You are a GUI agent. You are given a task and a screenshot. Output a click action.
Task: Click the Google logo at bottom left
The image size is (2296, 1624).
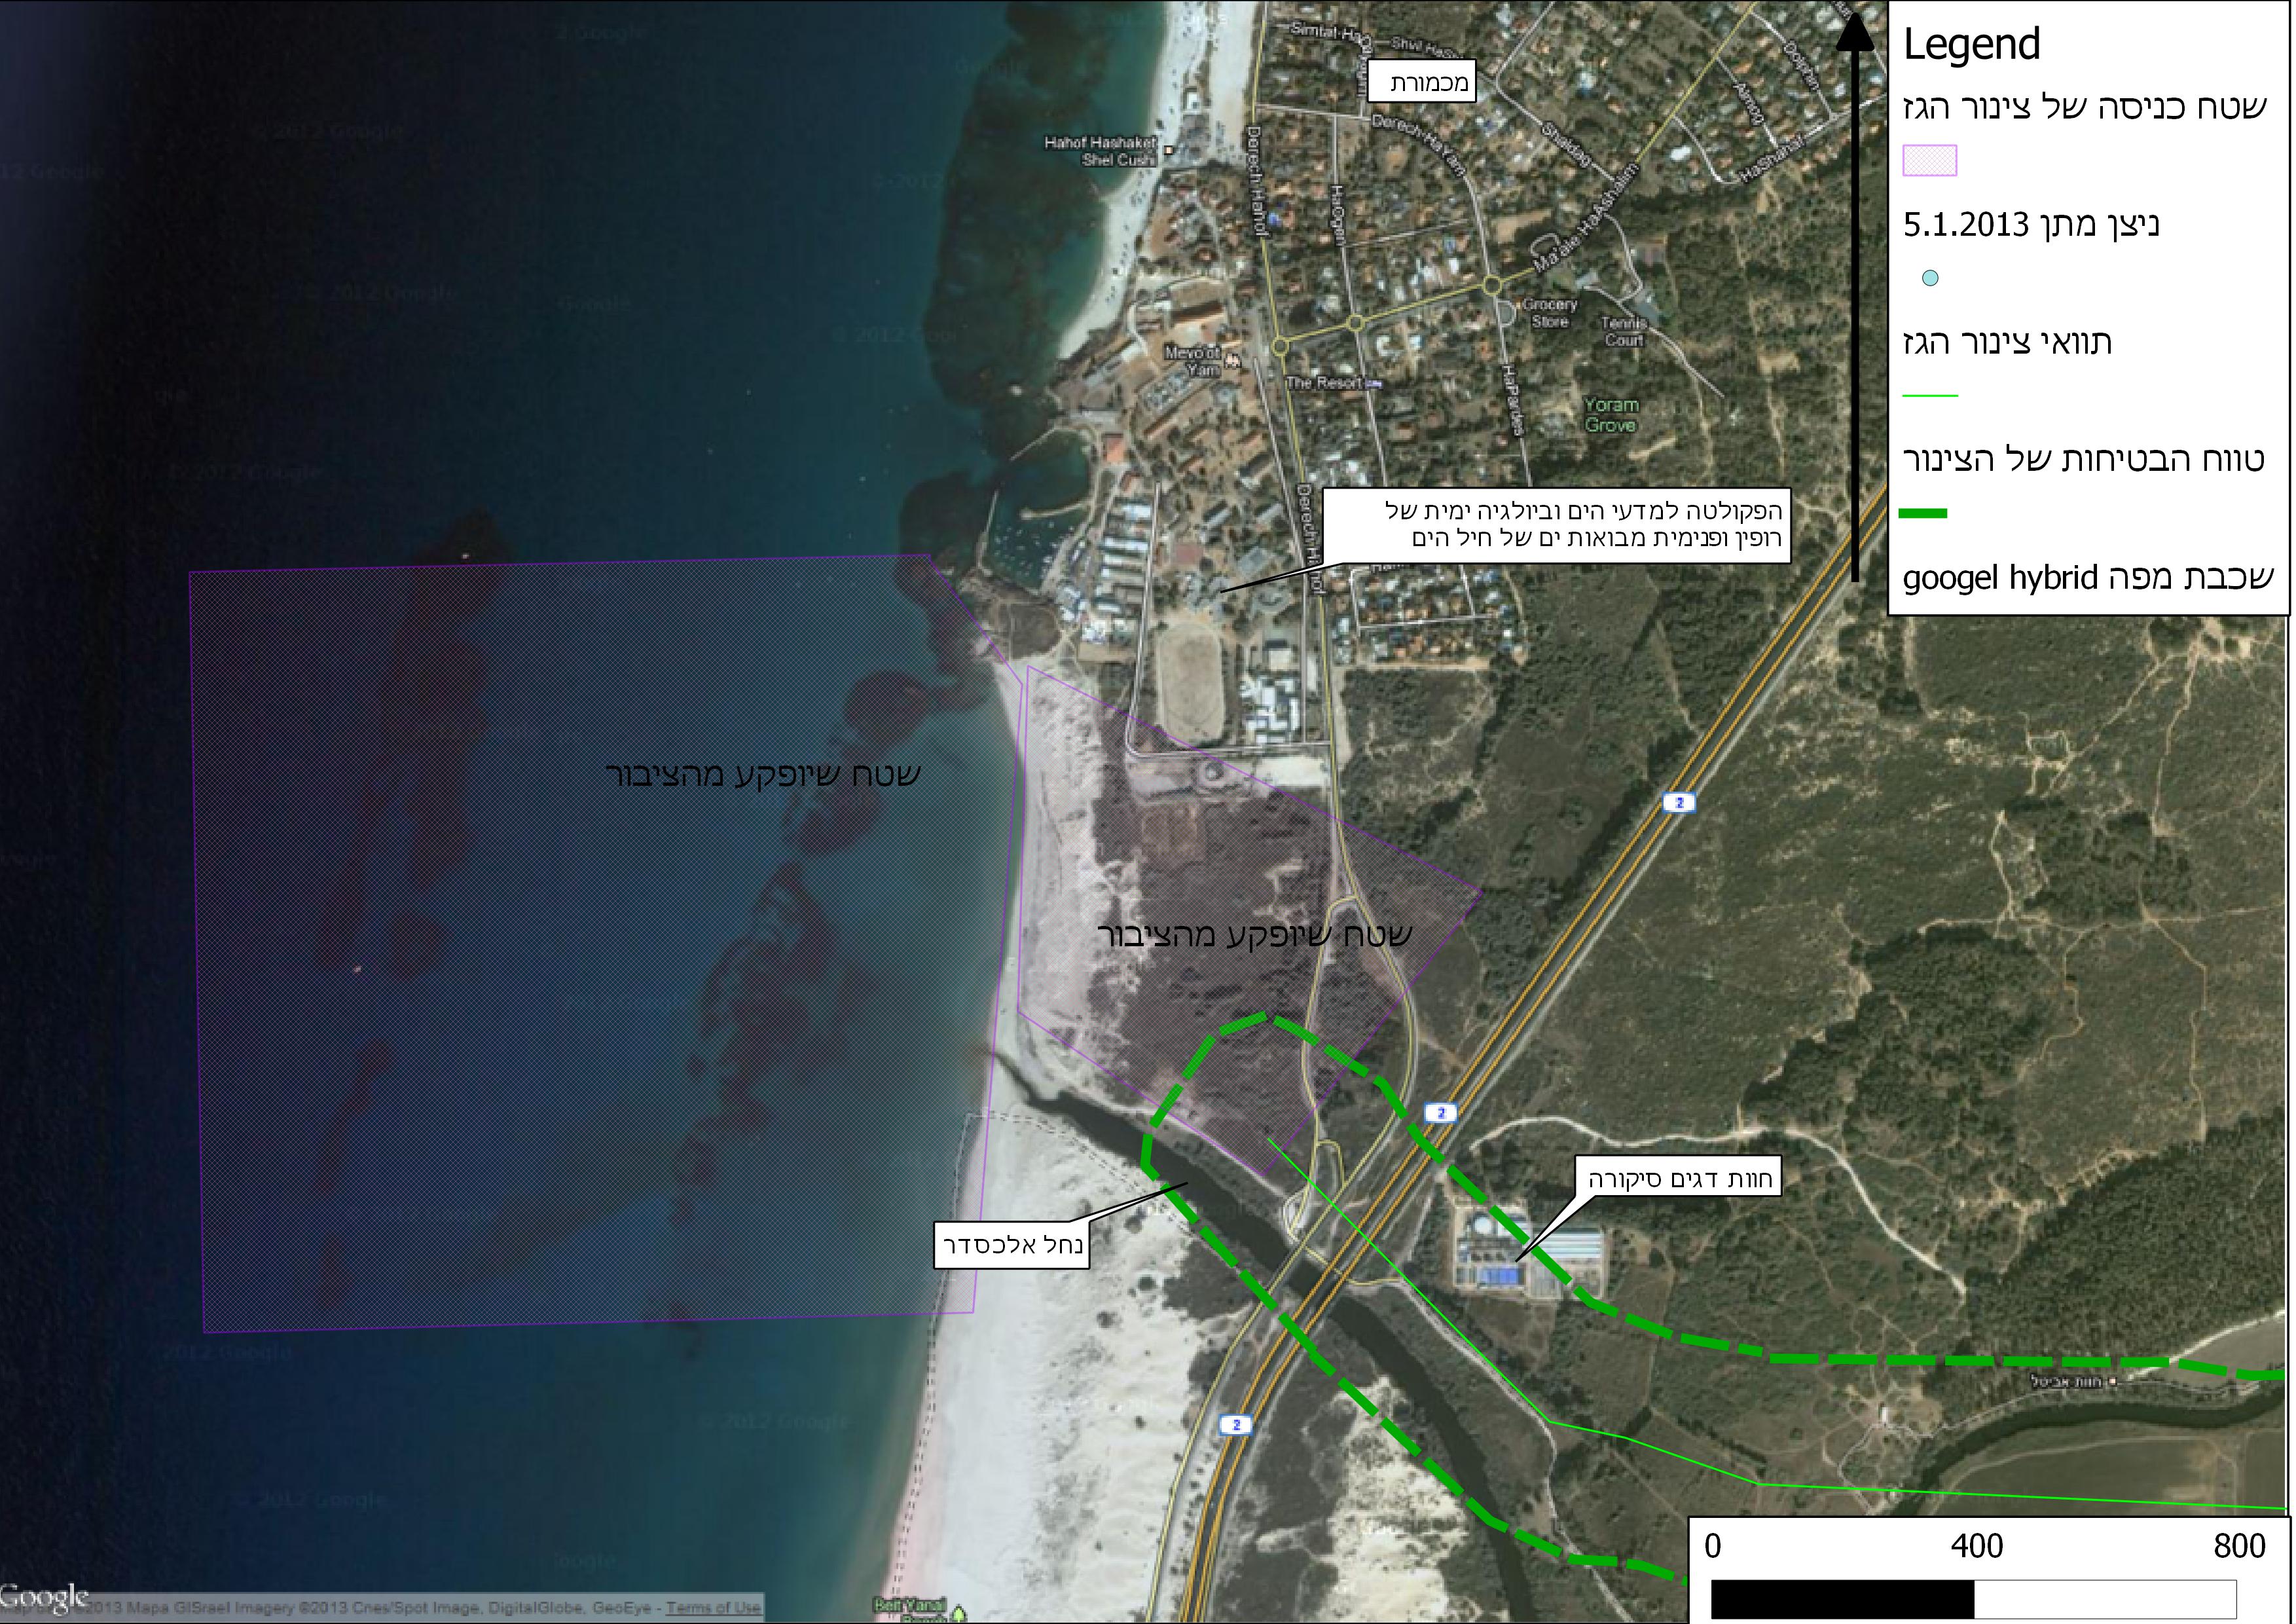[45, 1597]
